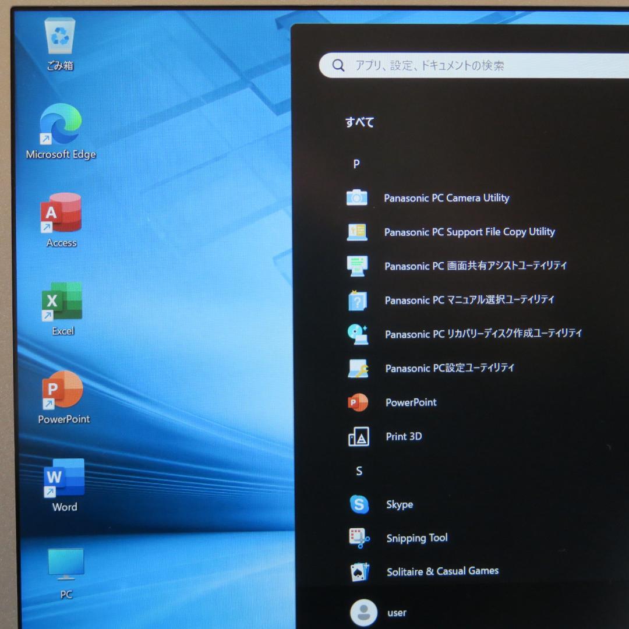Open Snipping Tool
This screenshot has width=629, height=629.
(416, 538)
